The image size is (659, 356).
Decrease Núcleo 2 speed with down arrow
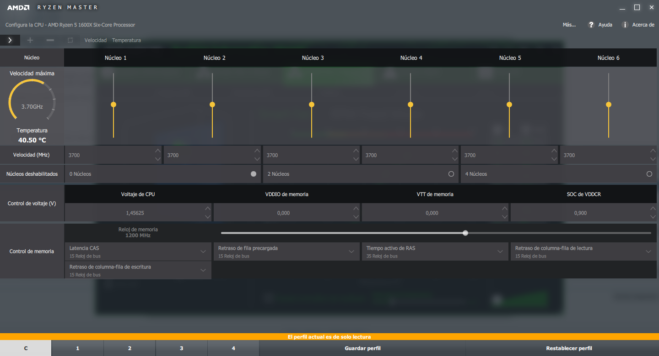click(257, 159)
